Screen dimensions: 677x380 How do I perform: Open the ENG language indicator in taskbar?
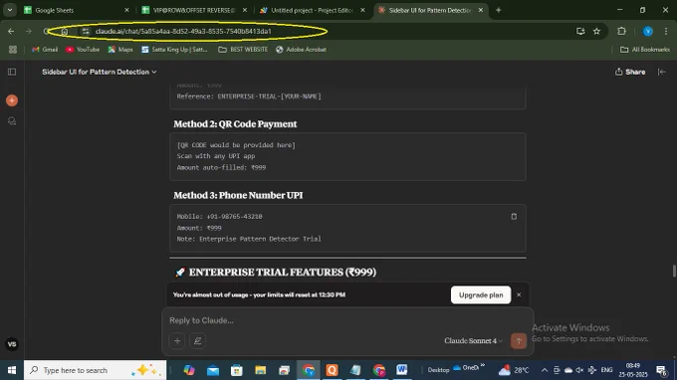(x=606, y=370)
